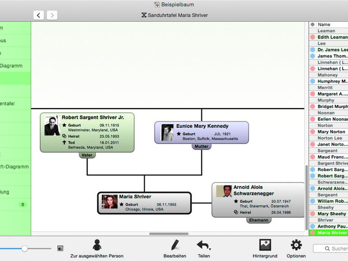Screen dimensions: 348x261
Task: Select Mary Norton in the list
Action: pyautogui.click(x=329, y=132)
